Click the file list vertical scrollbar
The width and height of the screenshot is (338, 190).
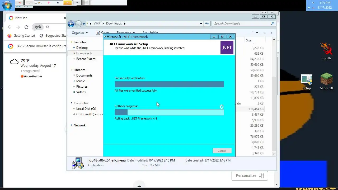[274, 113]
